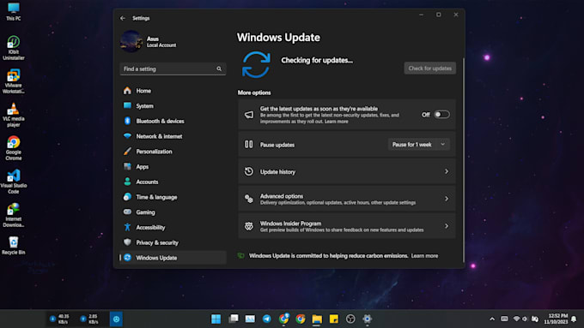Select Google Chrome desktop icon
Screen dimensions: 584x328
point(14,148)
